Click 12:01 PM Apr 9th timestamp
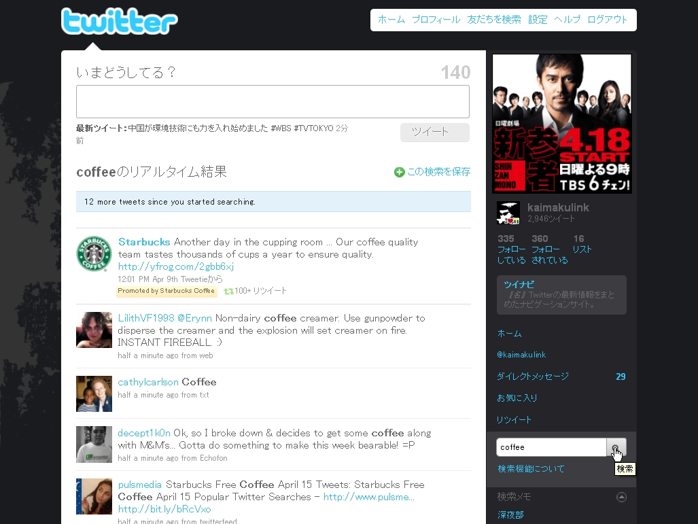 pyautogui.click(x=147, y=279)
